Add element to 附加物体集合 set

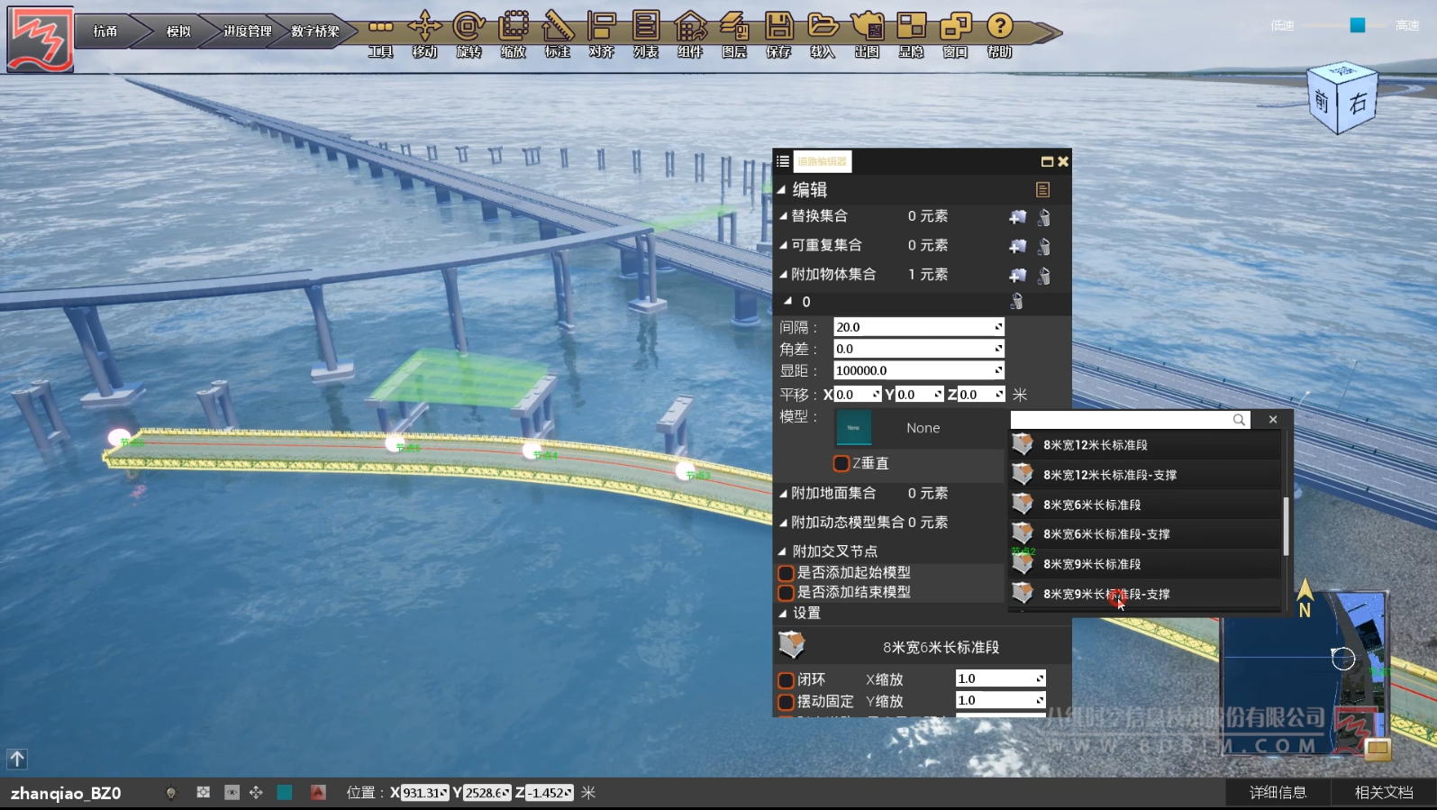point(1017,275)
